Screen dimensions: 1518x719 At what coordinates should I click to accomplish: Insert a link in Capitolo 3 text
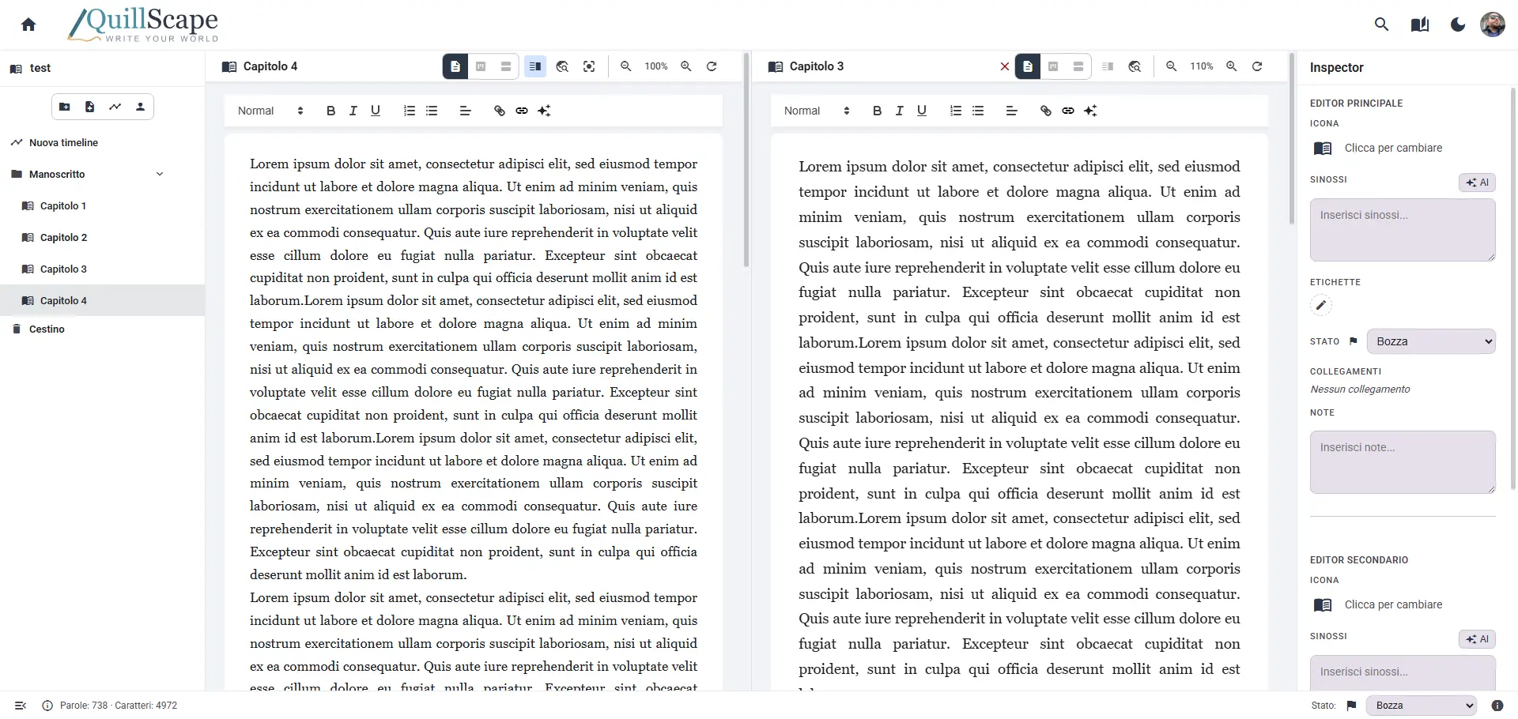point(1068,111)
